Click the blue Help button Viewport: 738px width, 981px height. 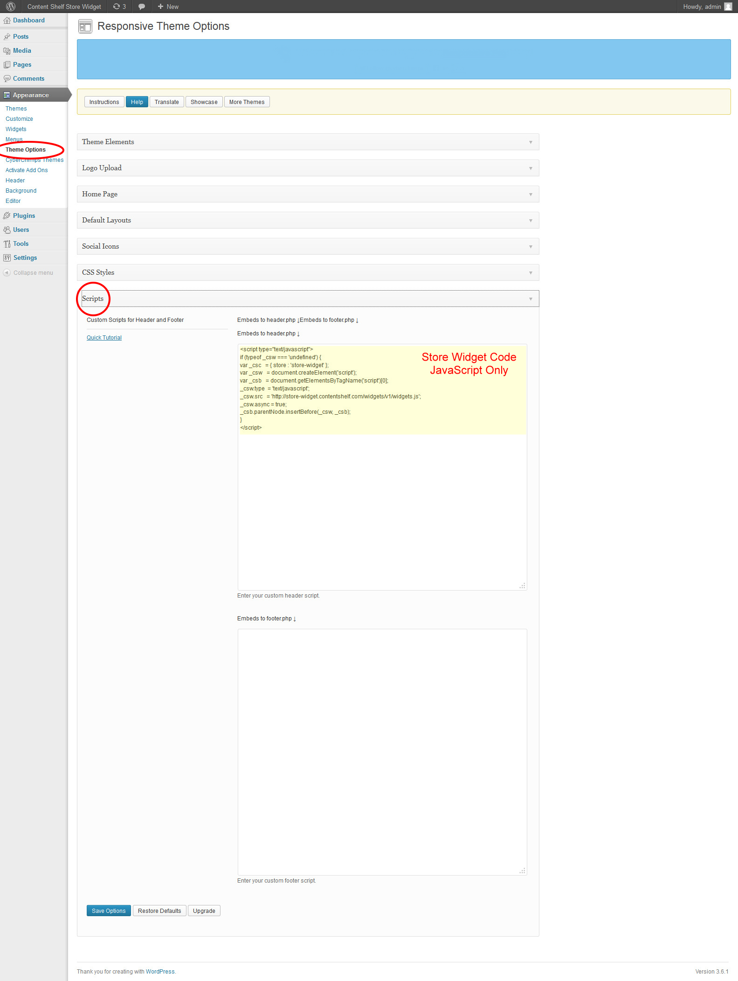137,102
